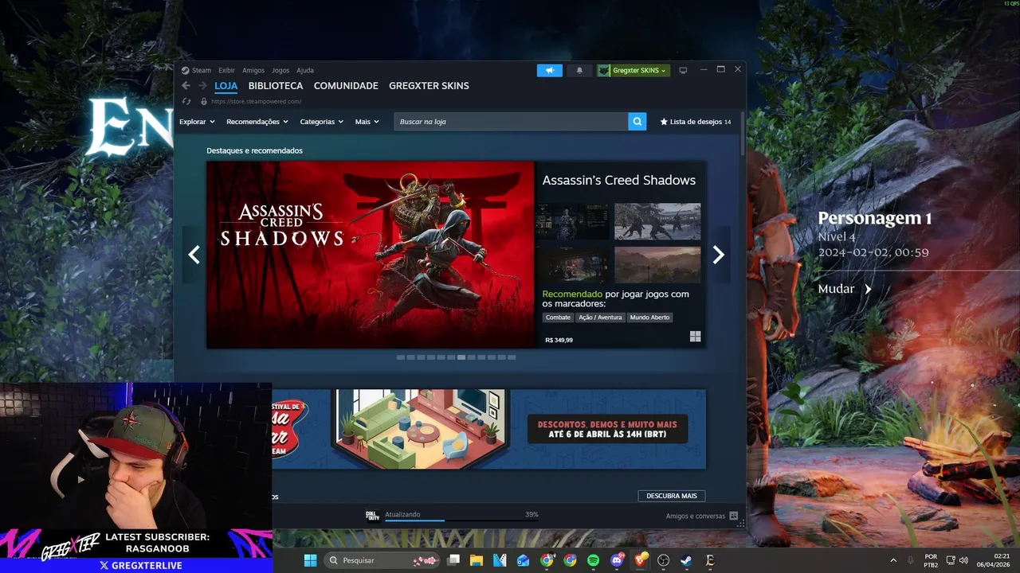Viewport: 1020px width, 573px height.
Task: Expand the Recomendações dropdown
Action: coord(257,122)
